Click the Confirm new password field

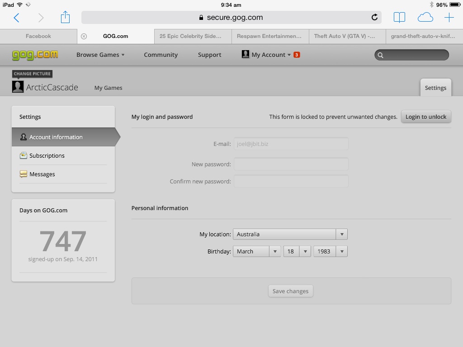coord(291,181)
